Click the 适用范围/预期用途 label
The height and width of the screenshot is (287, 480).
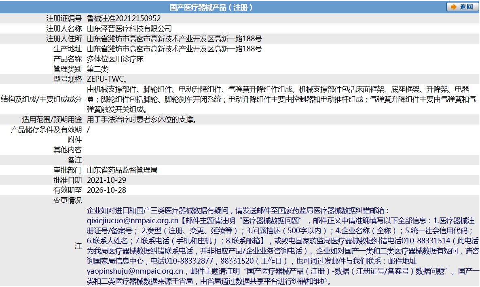(x=52, y=119)
